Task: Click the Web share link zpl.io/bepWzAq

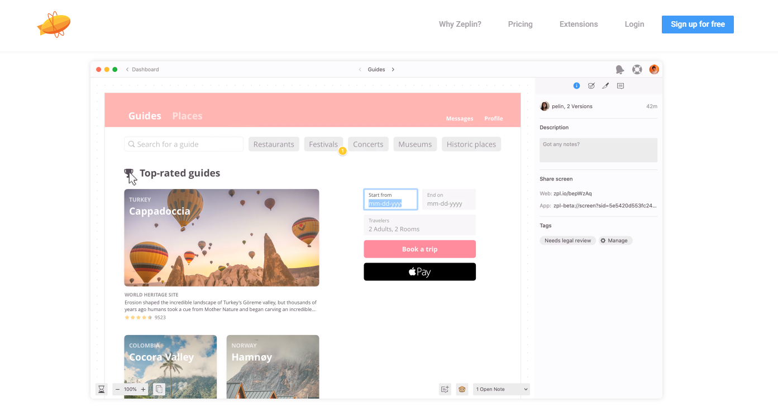Action: 572,193
